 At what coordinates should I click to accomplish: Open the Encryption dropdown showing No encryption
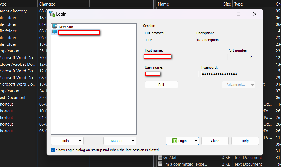pos(226,40)
